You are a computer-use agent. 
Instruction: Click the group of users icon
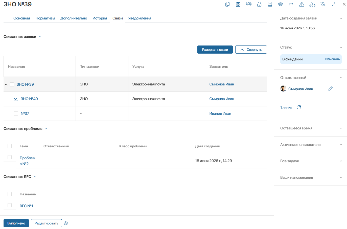pyautogui.click(x=249, y=4)
